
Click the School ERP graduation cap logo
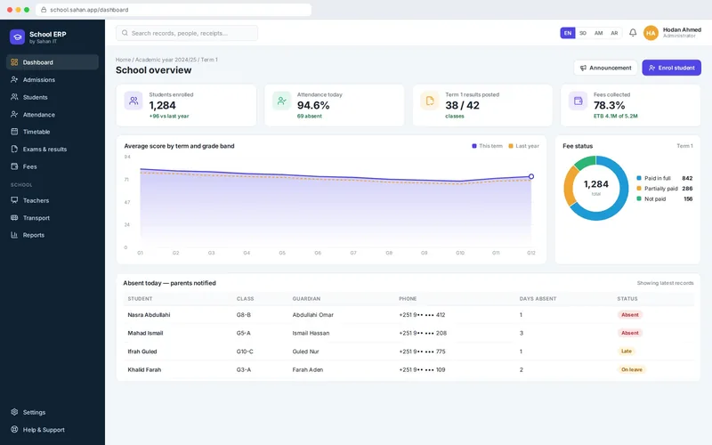tap(17, 36)
